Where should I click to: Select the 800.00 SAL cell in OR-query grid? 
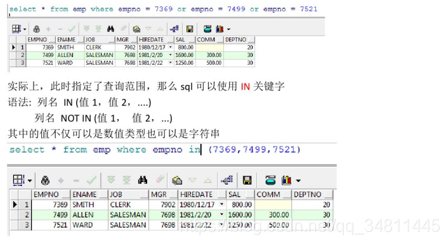click(x=185, y=47)
